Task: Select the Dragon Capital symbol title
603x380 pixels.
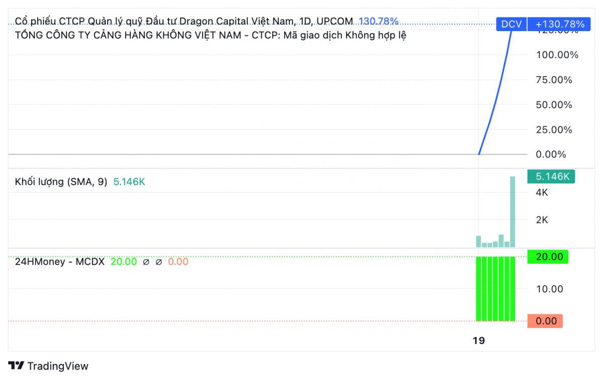Action: pyautogui.click(x=151, y=21)
